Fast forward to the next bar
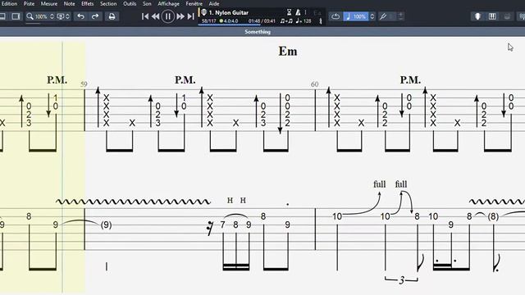The height and width of the screenshot is (295, 525). [x=180, y=16]
